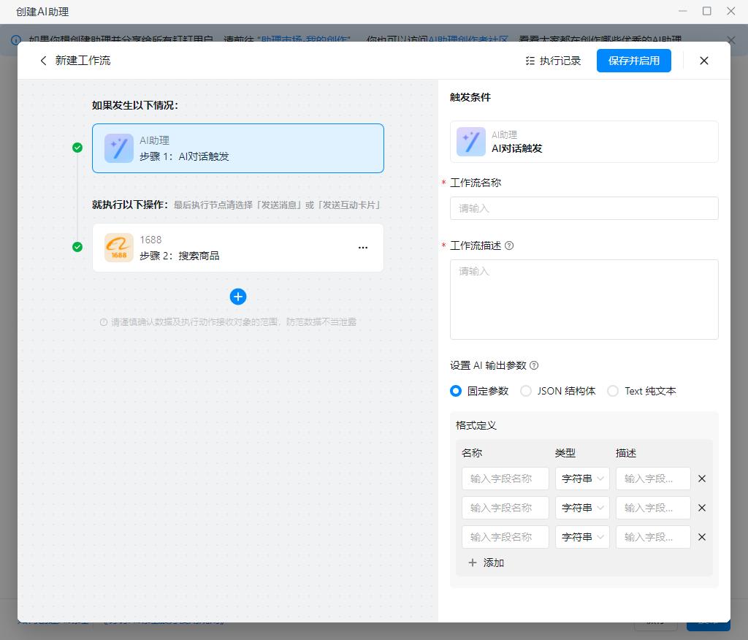Click the 保存并启用 button

pyautogui.click(x=633, y=61)
